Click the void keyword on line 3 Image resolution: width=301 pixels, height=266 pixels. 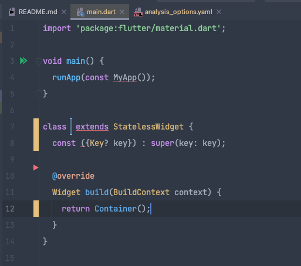52,61
